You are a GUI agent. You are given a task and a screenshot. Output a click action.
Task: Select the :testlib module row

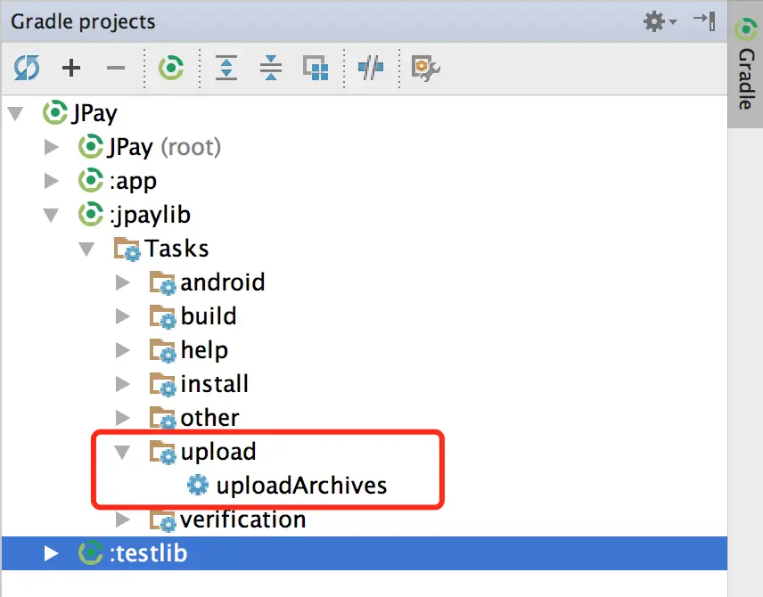(x=365, y=553)
